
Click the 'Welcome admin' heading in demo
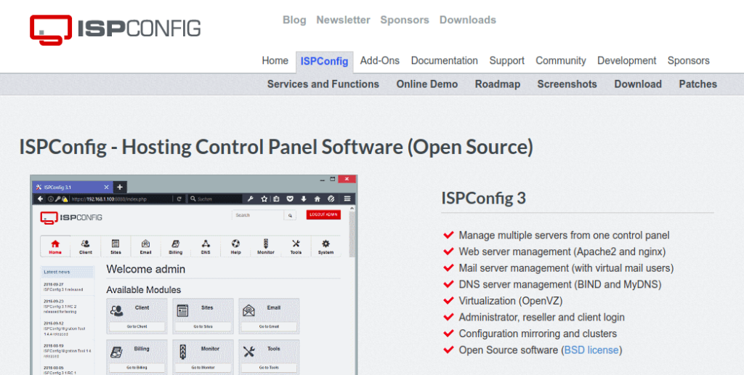(145, 269)
